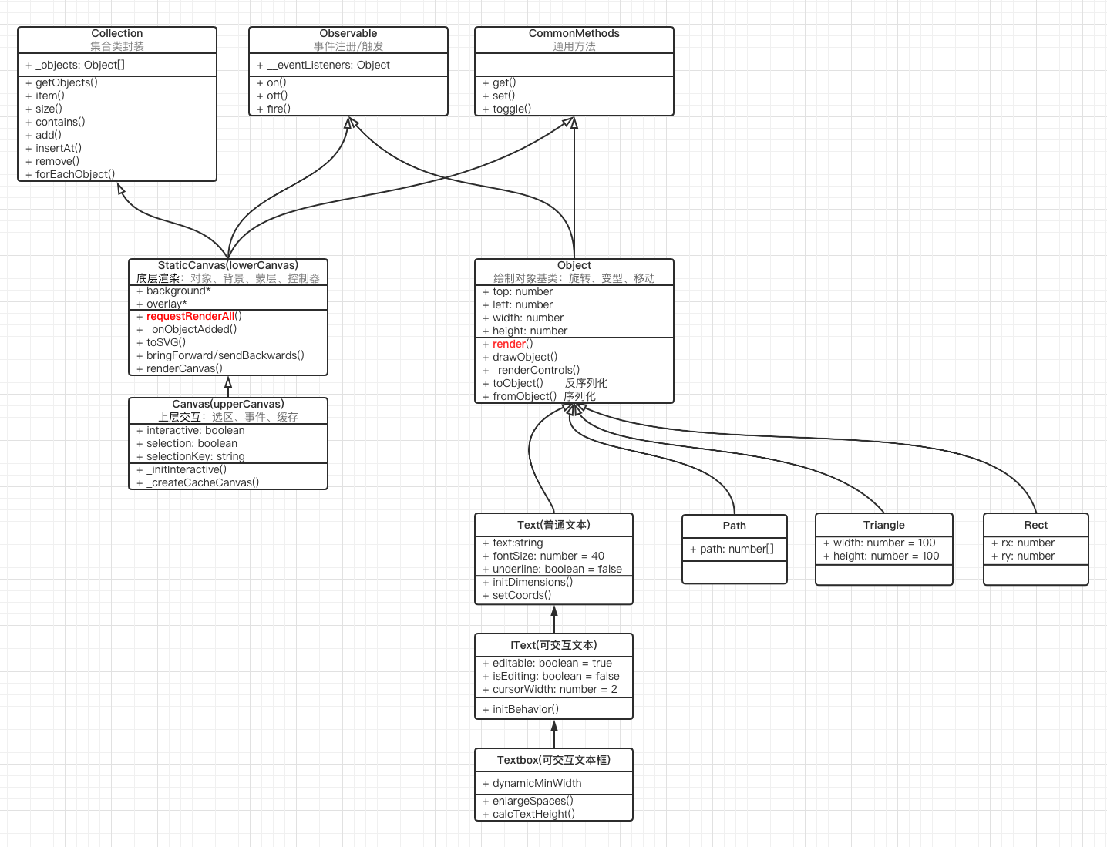Select the StaticCanvas(lowerCanvas) class title
Image resolution: width=1107 pixels, height=847 pixels.
(228, 265)
